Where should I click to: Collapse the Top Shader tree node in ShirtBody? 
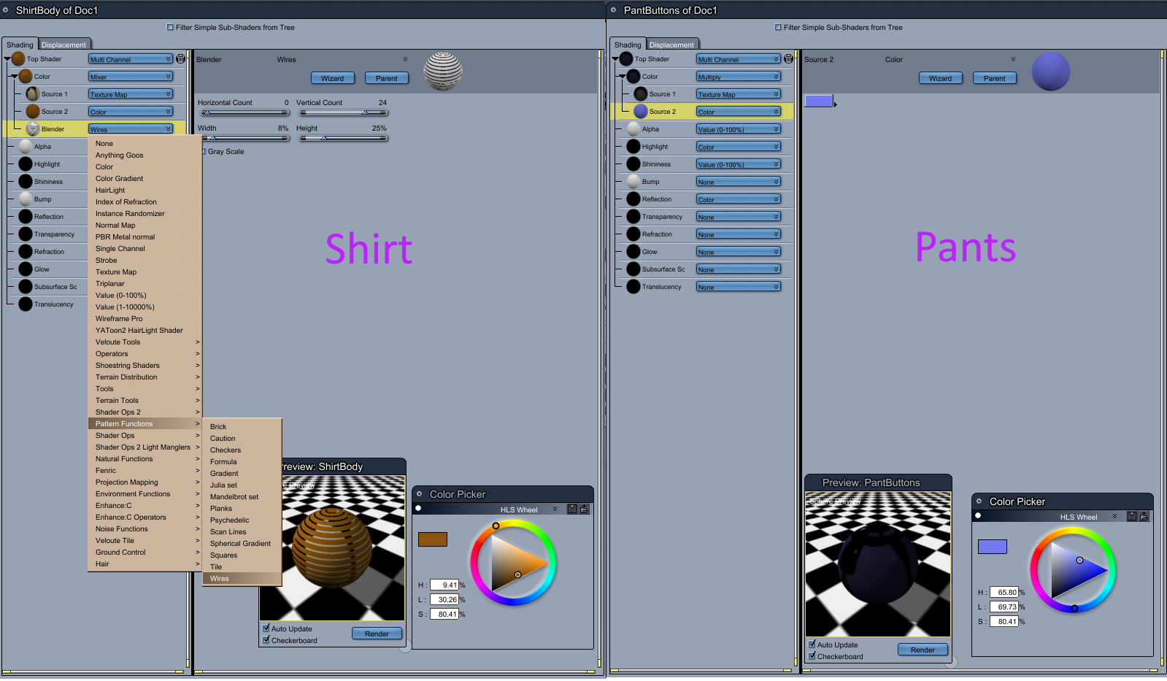(x=7, y=58)
